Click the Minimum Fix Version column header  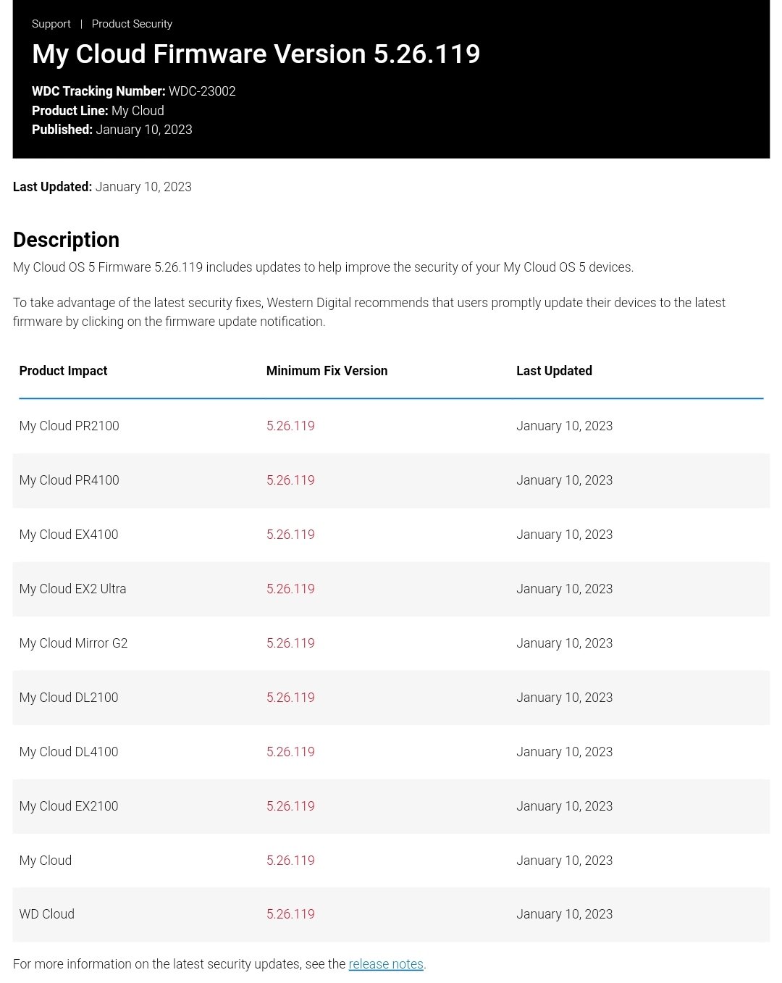pyautogui.click(x=327, y=371)
